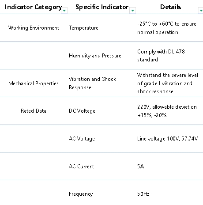
Task: Select the grade I vibration details cell
Action: click(169, 83)
